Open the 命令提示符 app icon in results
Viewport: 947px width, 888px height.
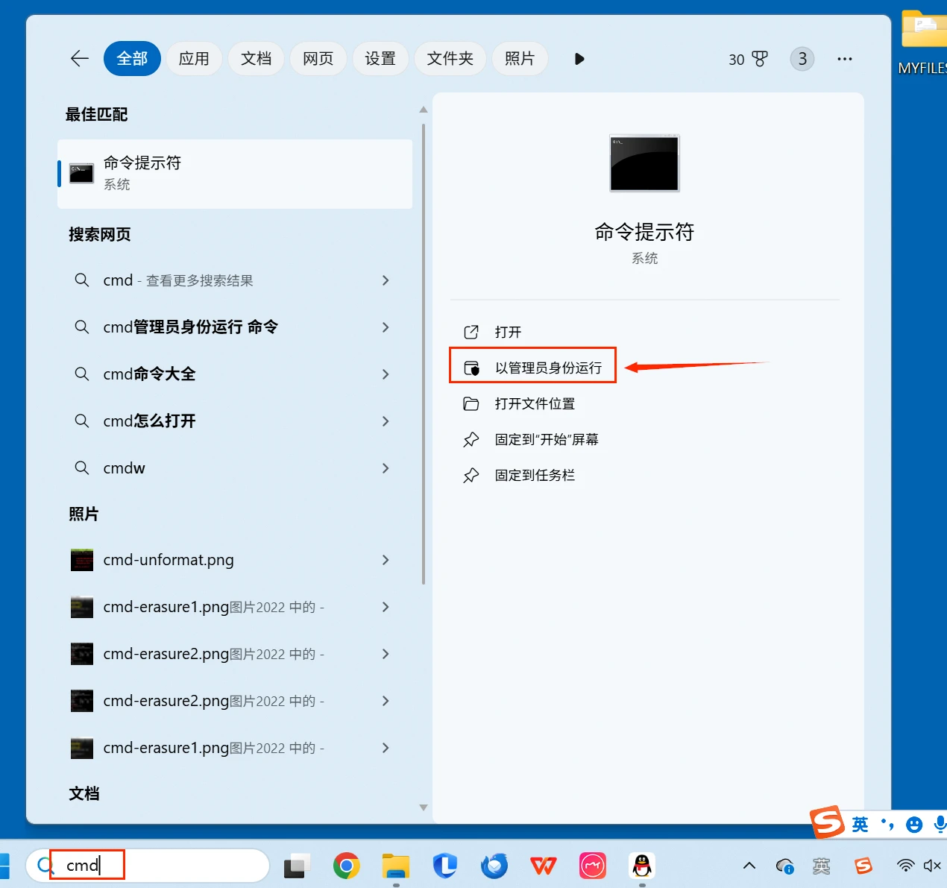(x=81, y=172)
